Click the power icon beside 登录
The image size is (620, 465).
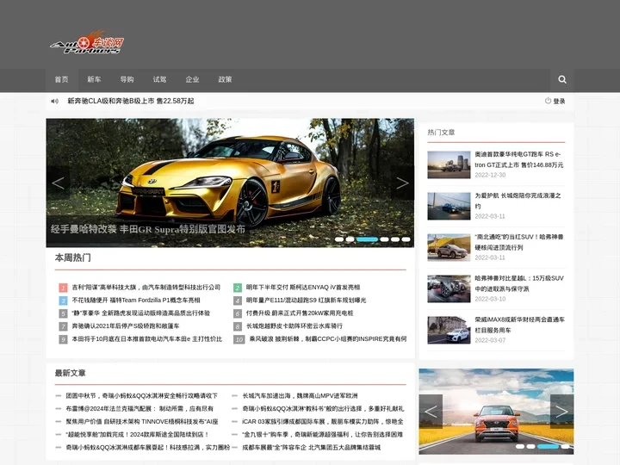click(548, 101)
